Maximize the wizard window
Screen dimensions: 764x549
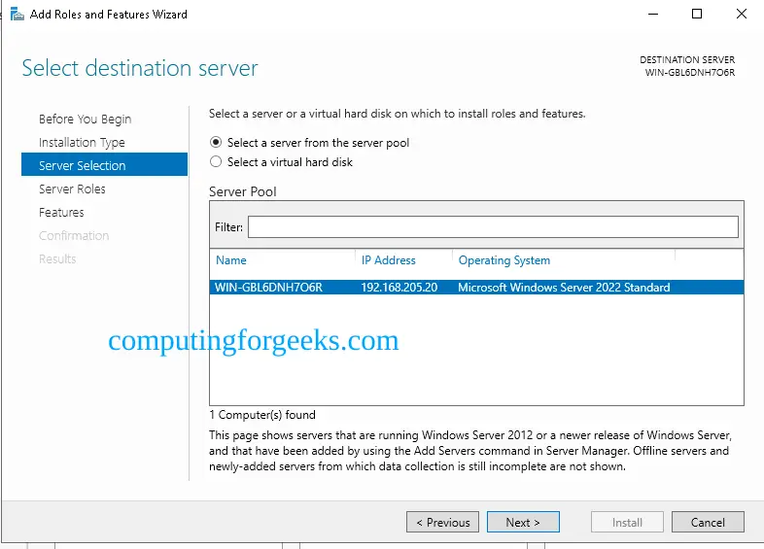click(697, 15)
